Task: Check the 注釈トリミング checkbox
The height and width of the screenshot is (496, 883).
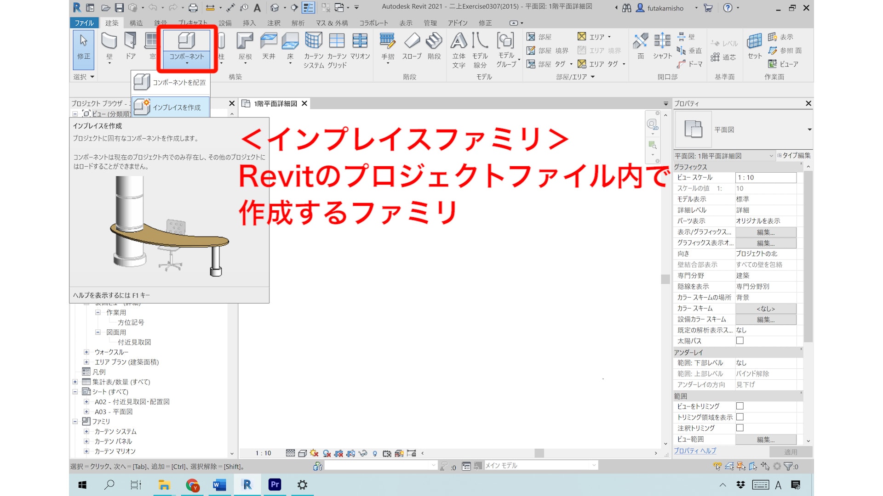Action: 740,428
